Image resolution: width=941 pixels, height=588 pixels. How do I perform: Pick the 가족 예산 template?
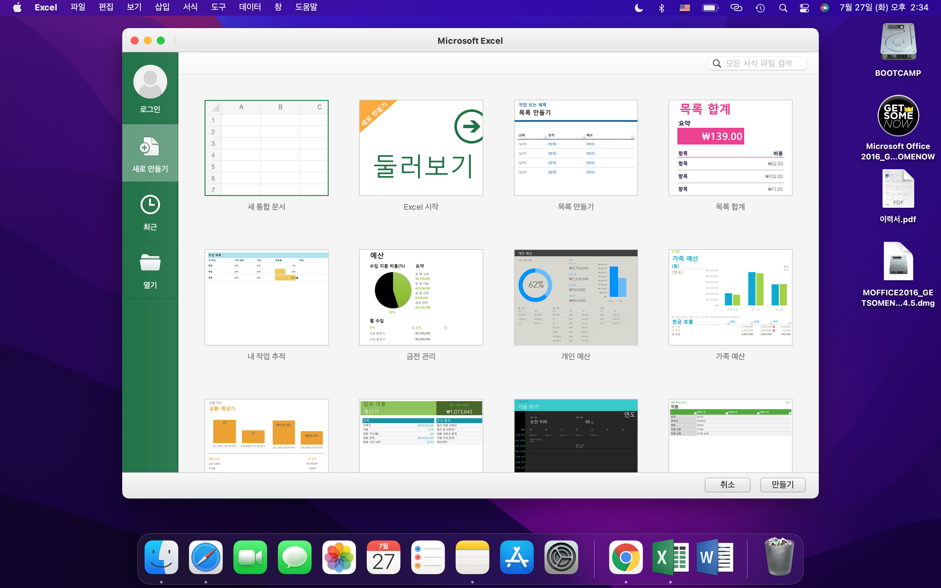coord(731,298)
